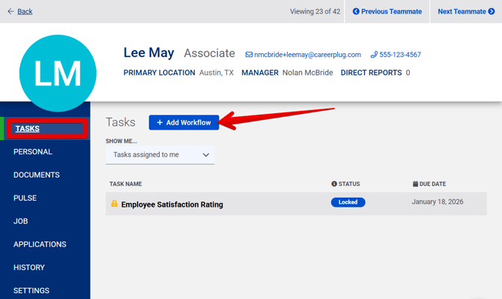Click the Back arrow icon
Viewport: 502px width, 299px height.
(x=10, y=11)
